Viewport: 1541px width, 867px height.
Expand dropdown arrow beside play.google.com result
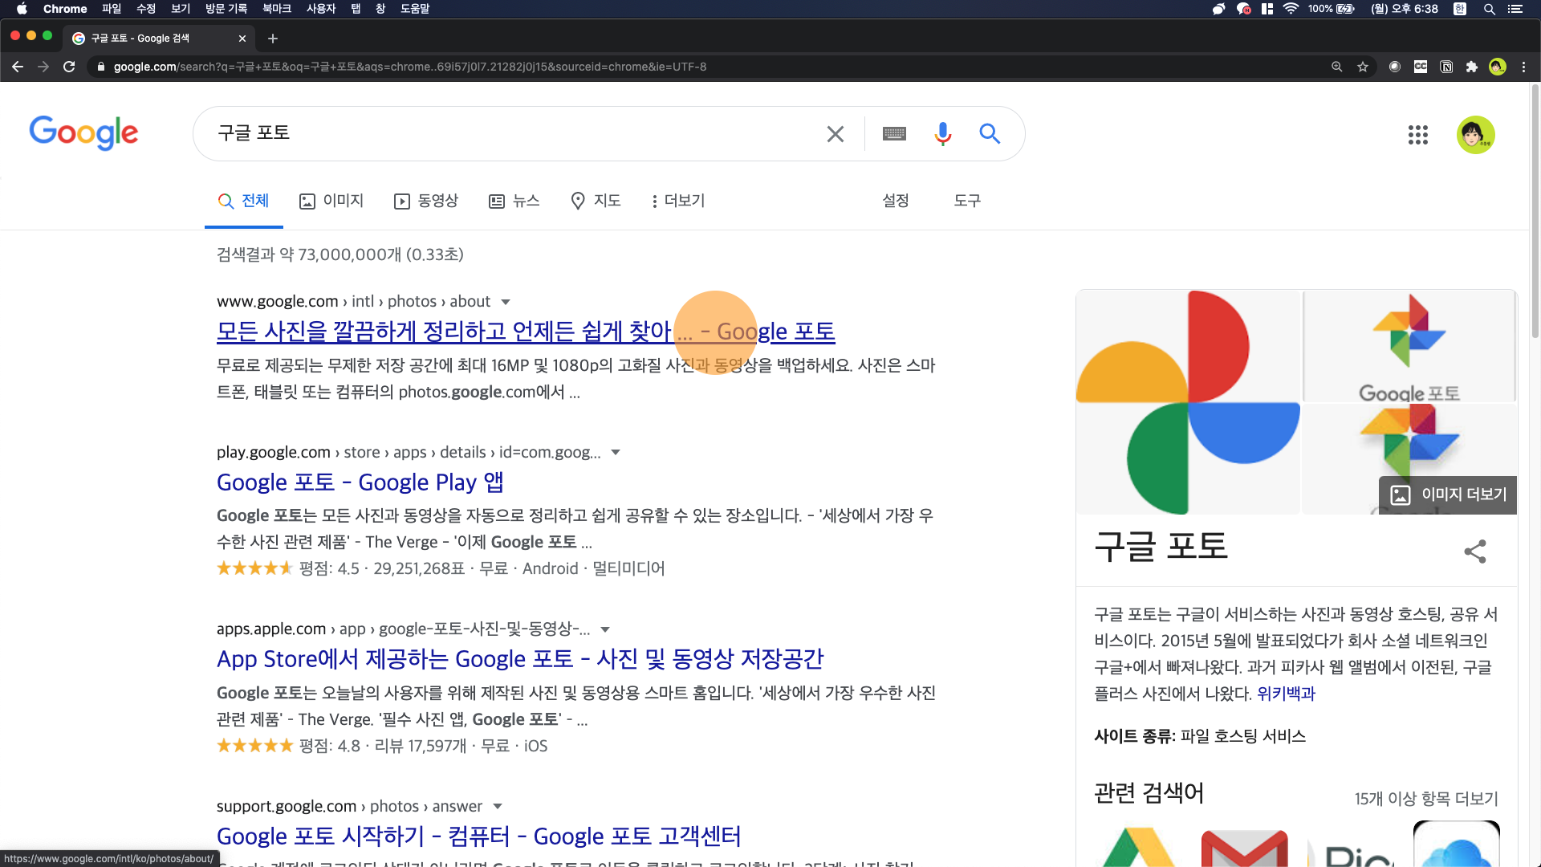tap(616, 453)
